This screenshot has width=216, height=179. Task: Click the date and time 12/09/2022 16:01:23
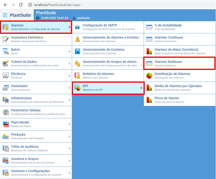point(55,18)
